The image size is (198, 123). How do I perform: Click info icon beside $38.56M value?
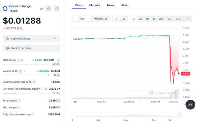pos(58,60)
